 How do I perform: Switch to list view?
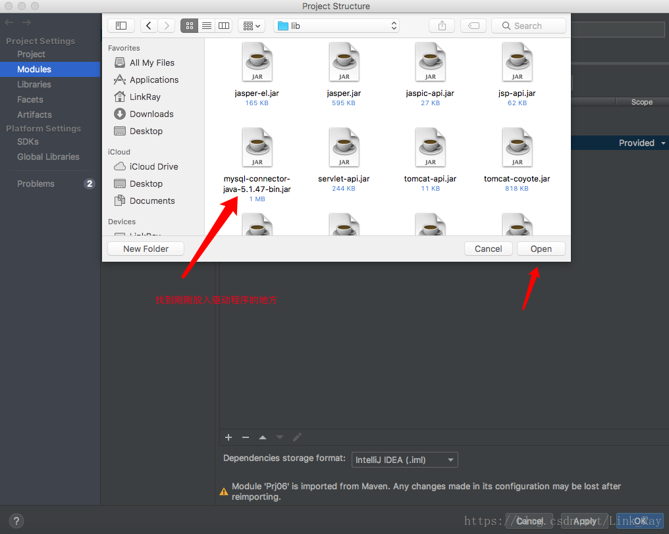(207, 26)
